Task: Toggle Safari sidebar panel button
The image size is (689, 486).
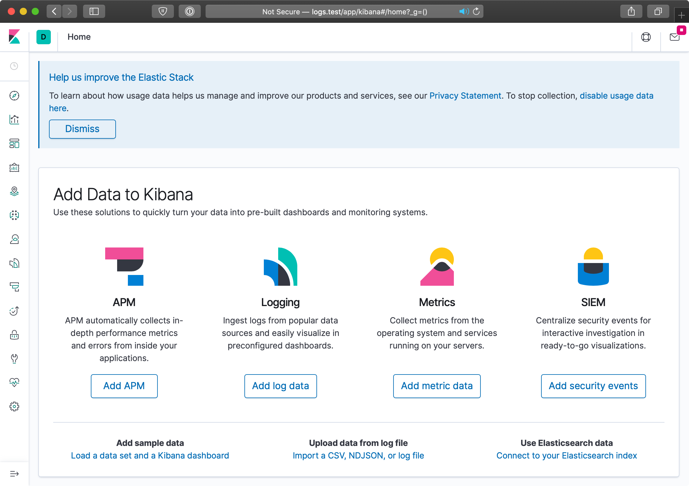Action: click(x=94, y=11)
